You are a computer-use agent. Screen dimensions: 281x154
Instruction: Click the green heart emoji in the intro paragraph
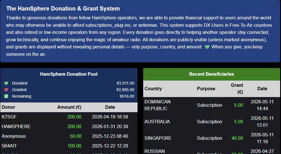(x=207, y=47)
